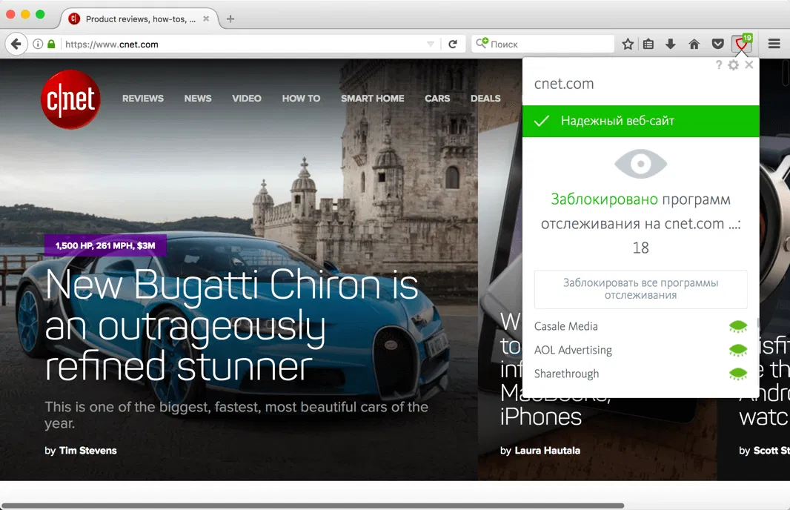Click the CNET tab favicon
This screenshot has width=790, height=510.
click(x=74, y=19)
